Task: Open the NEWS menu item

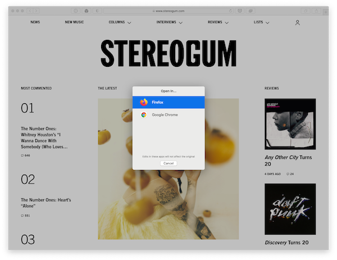Action: pos(35,22)
